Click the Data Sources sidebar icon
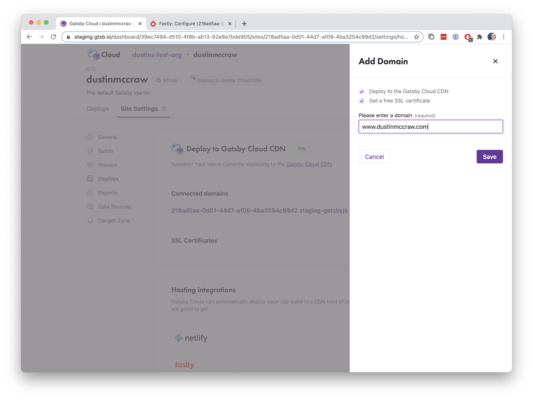This screenshot has height=400, width=533. pyautogui.click(x=90, y=207)
